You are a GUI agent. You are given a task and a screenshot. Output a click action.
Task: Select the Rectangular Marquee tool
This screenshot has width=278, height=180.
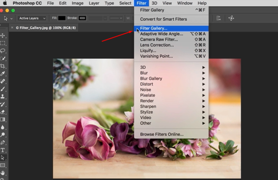(3, 43)
